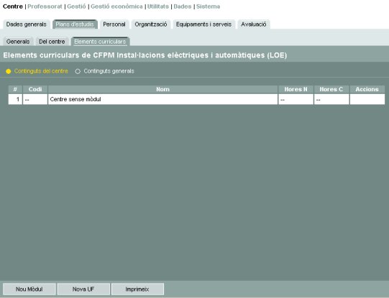This screenshot has width=389, height=298.
Task: Open the Dades menu
Action: [183, 6]
